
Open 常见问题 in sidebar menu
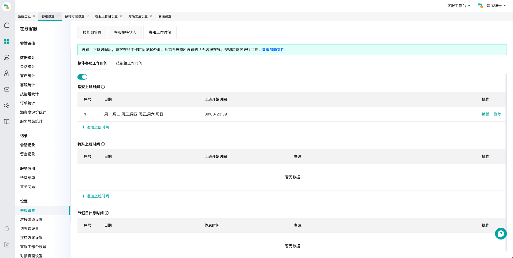[28, 187]
